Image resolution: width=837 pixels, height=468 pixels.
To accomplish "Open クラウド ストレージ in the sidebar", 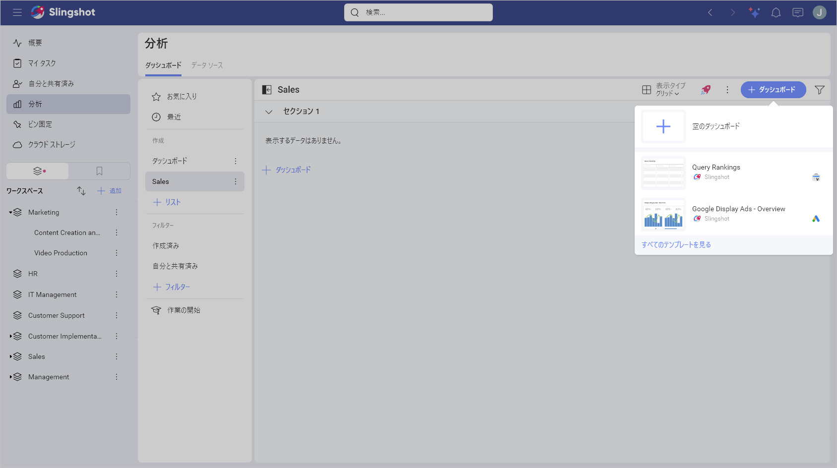I will (x=68, y=145).
